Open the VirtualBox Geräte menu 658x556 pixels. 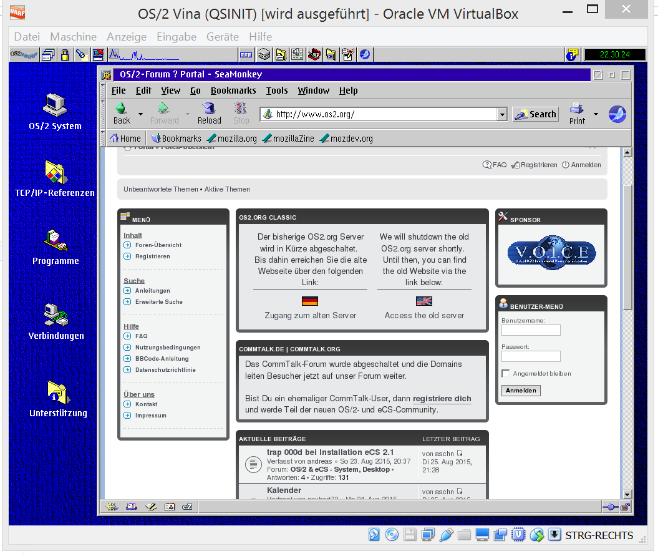[x=223, y=37]
